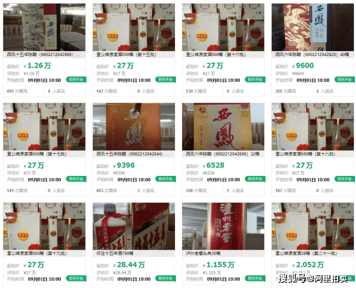
Task: Click the 403 次围观 view count
Action: coord(107,191)
